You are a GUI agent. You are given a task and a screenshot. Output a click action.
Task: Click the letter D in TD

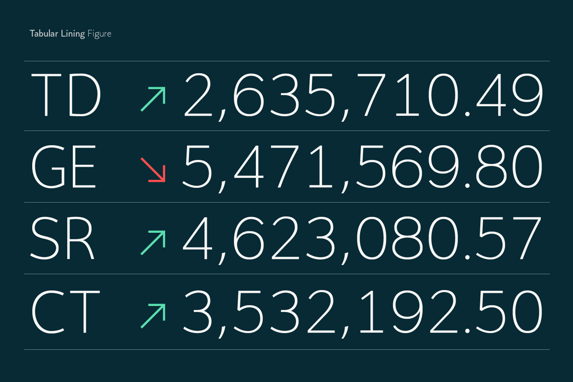[84, 96]
